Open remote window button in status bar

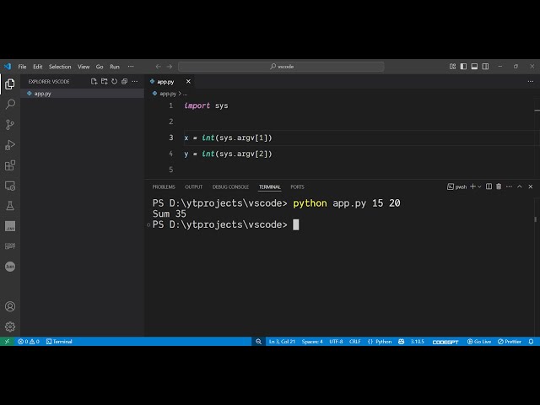[7, 341]
